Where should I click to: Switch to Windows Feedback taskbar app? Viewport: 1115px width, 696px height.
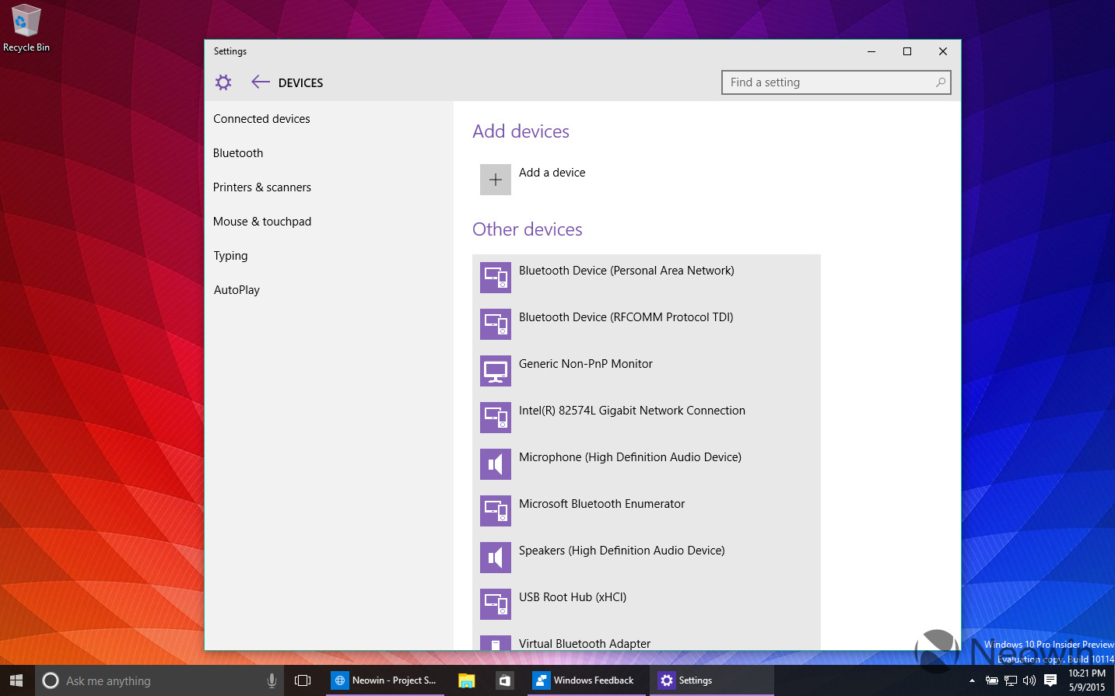586,680
